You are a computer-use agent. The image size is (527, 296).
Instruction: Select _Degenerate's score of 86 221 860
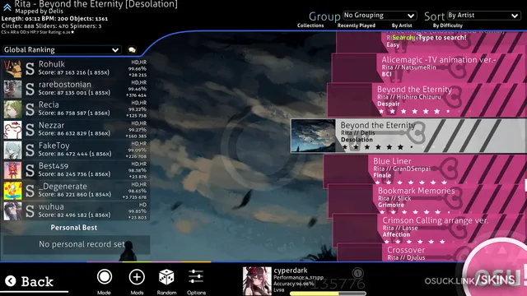point(76,191)
